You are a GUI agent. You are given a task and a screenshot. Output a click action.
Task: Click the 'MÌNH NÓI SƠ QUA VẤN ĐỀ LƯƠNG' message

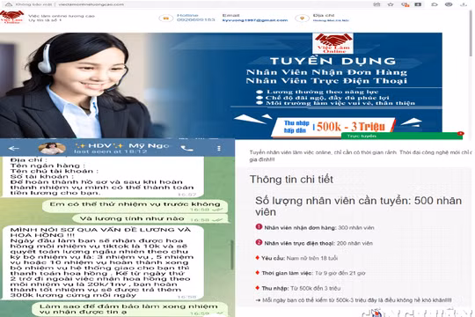point(103,262)
